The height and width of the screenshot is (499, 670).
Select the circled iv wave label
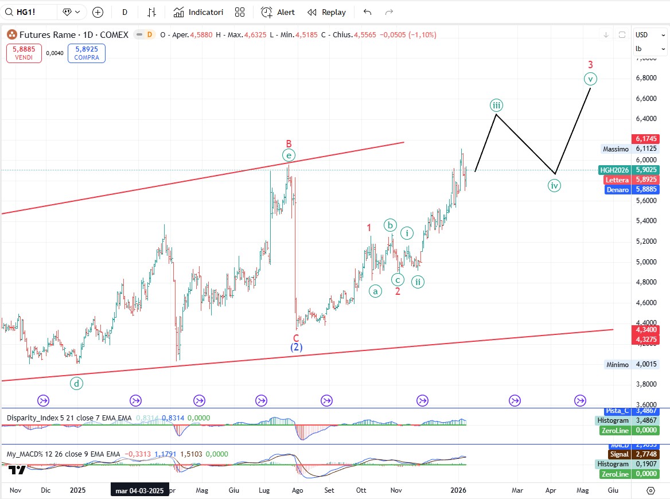554,185
